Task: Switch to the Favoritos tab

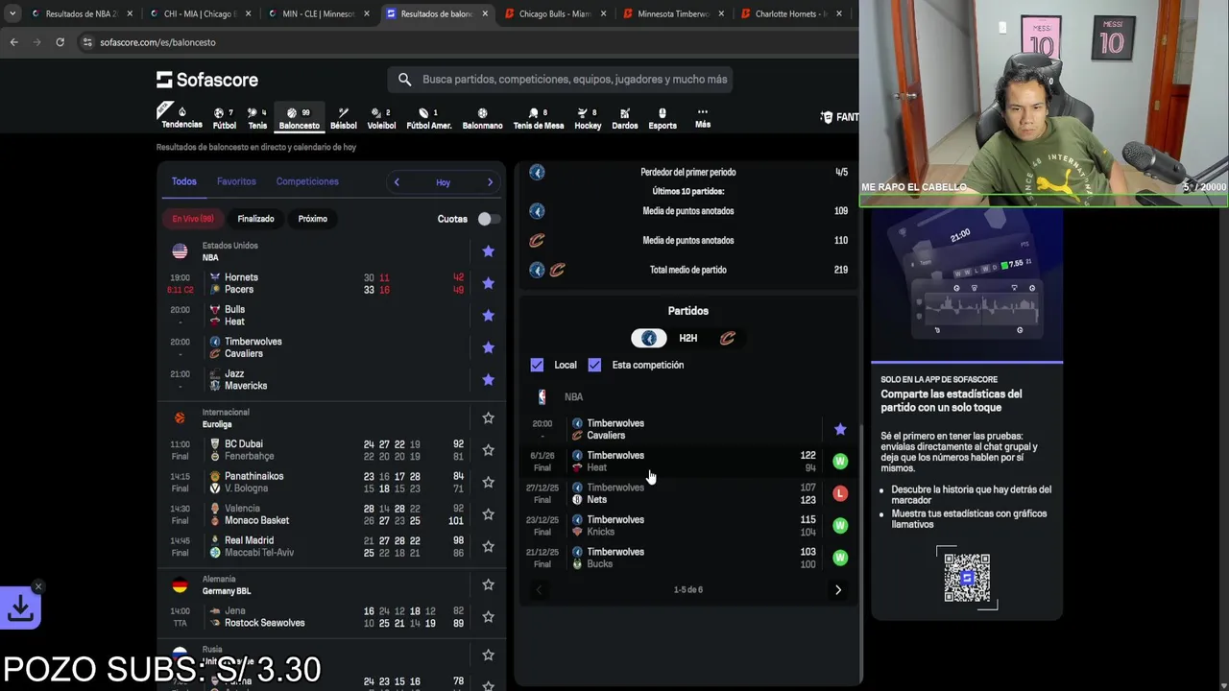Action: [236, 181]
